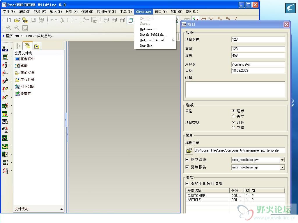
Task: Click the model tree branch toolbar icon
Action: click(x=86, y=20)
